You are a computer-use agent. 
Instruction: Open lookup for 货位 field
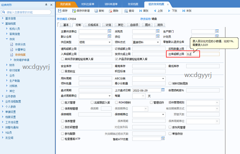pyautogui.click(x=158, y=37)
